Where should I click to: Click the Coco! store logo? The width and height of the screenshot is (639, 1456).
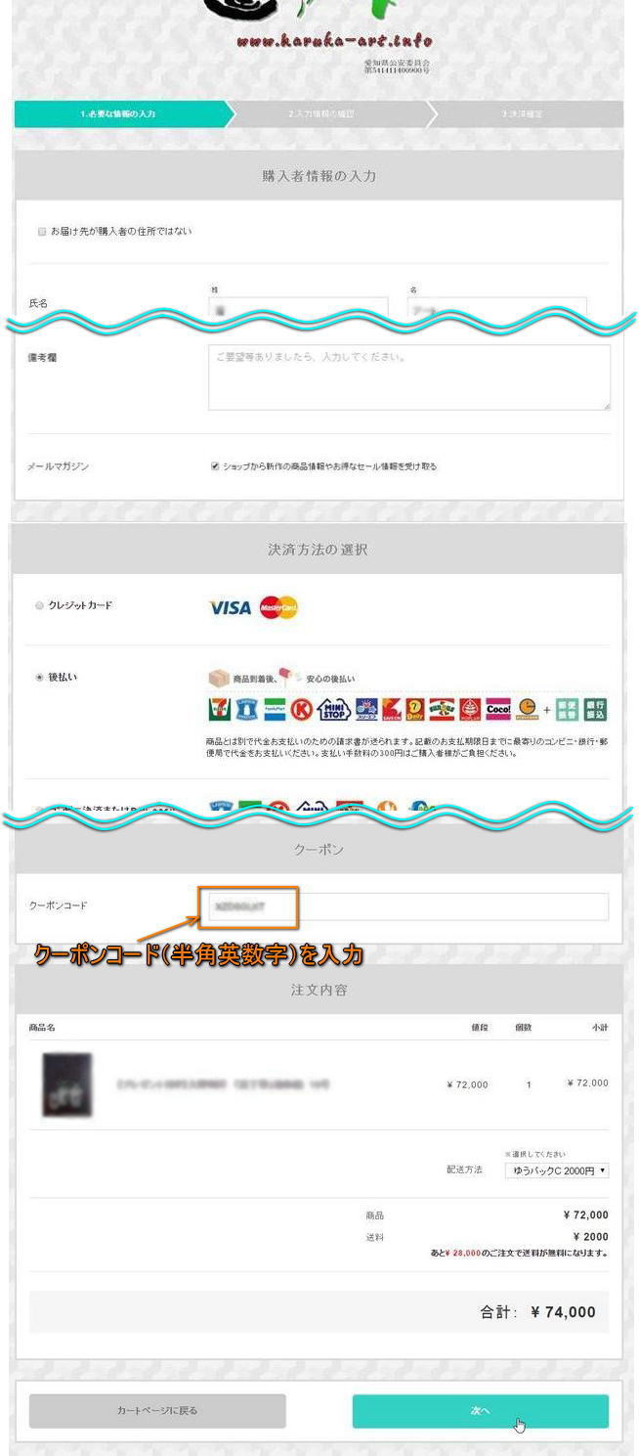(498, 709)
